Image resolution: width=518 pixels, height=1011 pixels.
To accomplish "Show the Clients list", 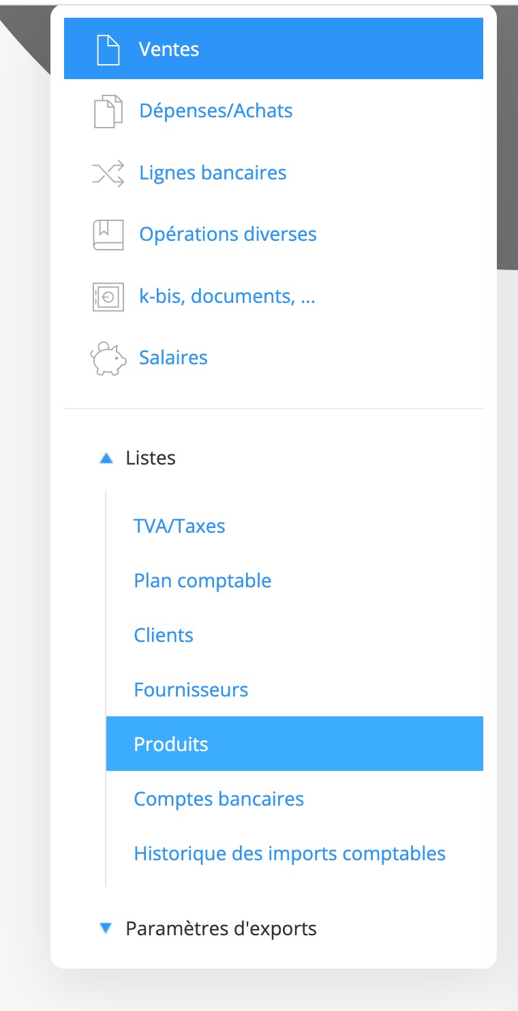I will (x=164, y=635).
